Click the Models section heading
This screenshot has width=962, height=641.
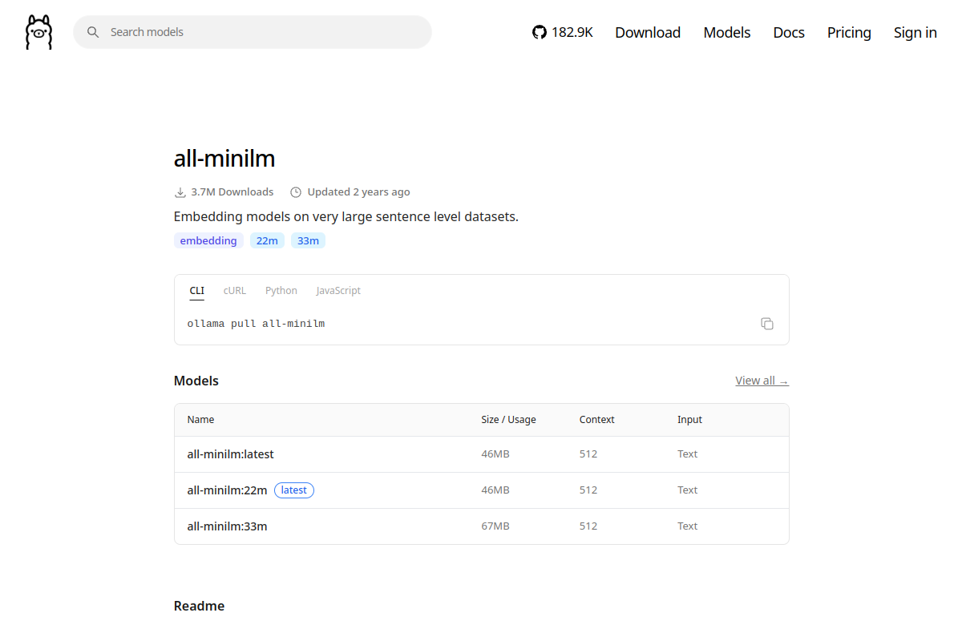[196, 381]
